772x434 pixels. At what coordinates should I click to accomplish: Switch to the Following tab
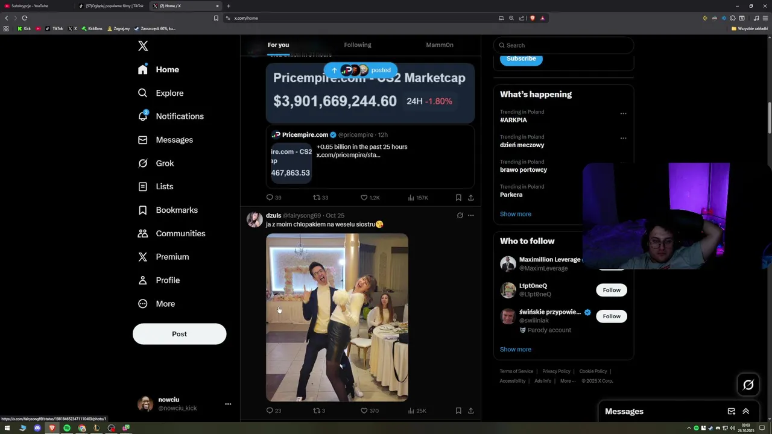point(358,45)
